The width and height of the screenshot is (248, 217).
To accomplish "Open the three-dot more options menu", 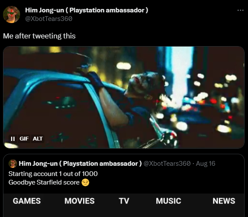I will pos(240,10).
